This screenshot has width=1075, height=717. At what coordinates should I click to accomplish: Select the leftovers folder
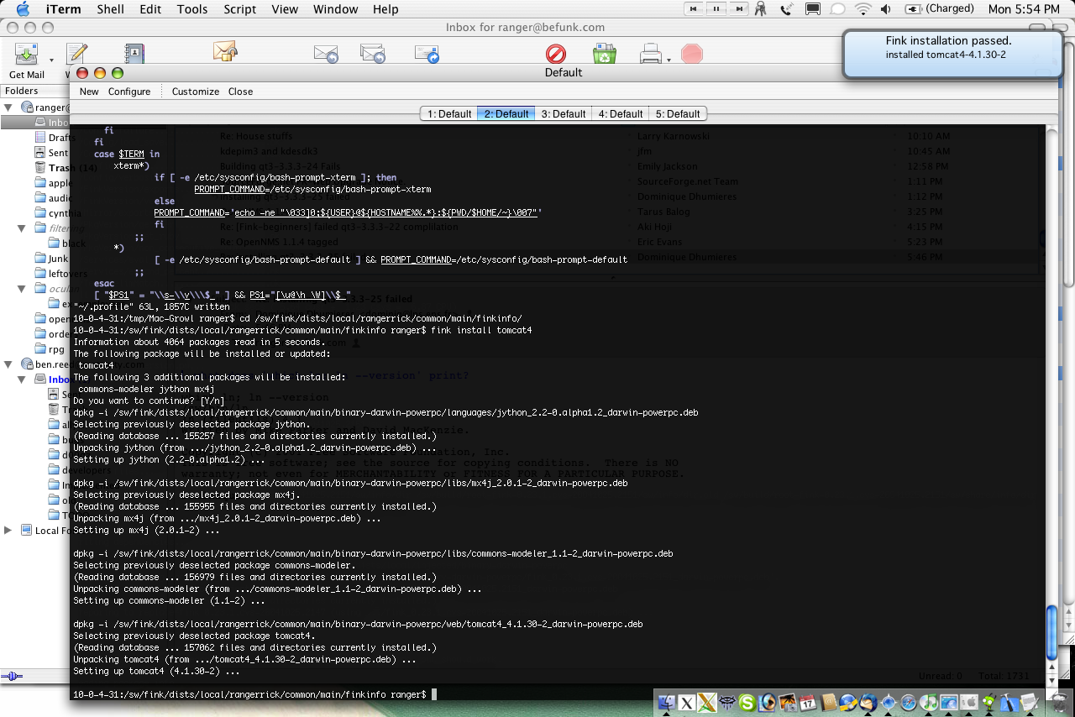coord(60,274)
